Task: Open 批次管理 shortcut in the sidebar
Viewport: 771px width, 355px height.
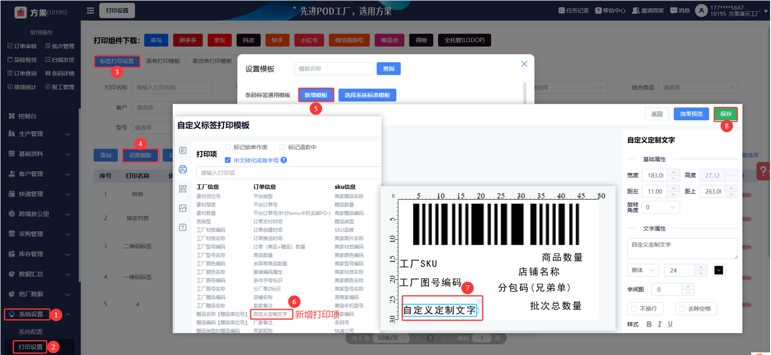Action: [60, 46]
